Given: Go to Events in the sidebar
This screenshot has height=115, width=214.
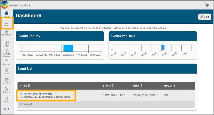Looking at the screenshot, I should point(6,23).
